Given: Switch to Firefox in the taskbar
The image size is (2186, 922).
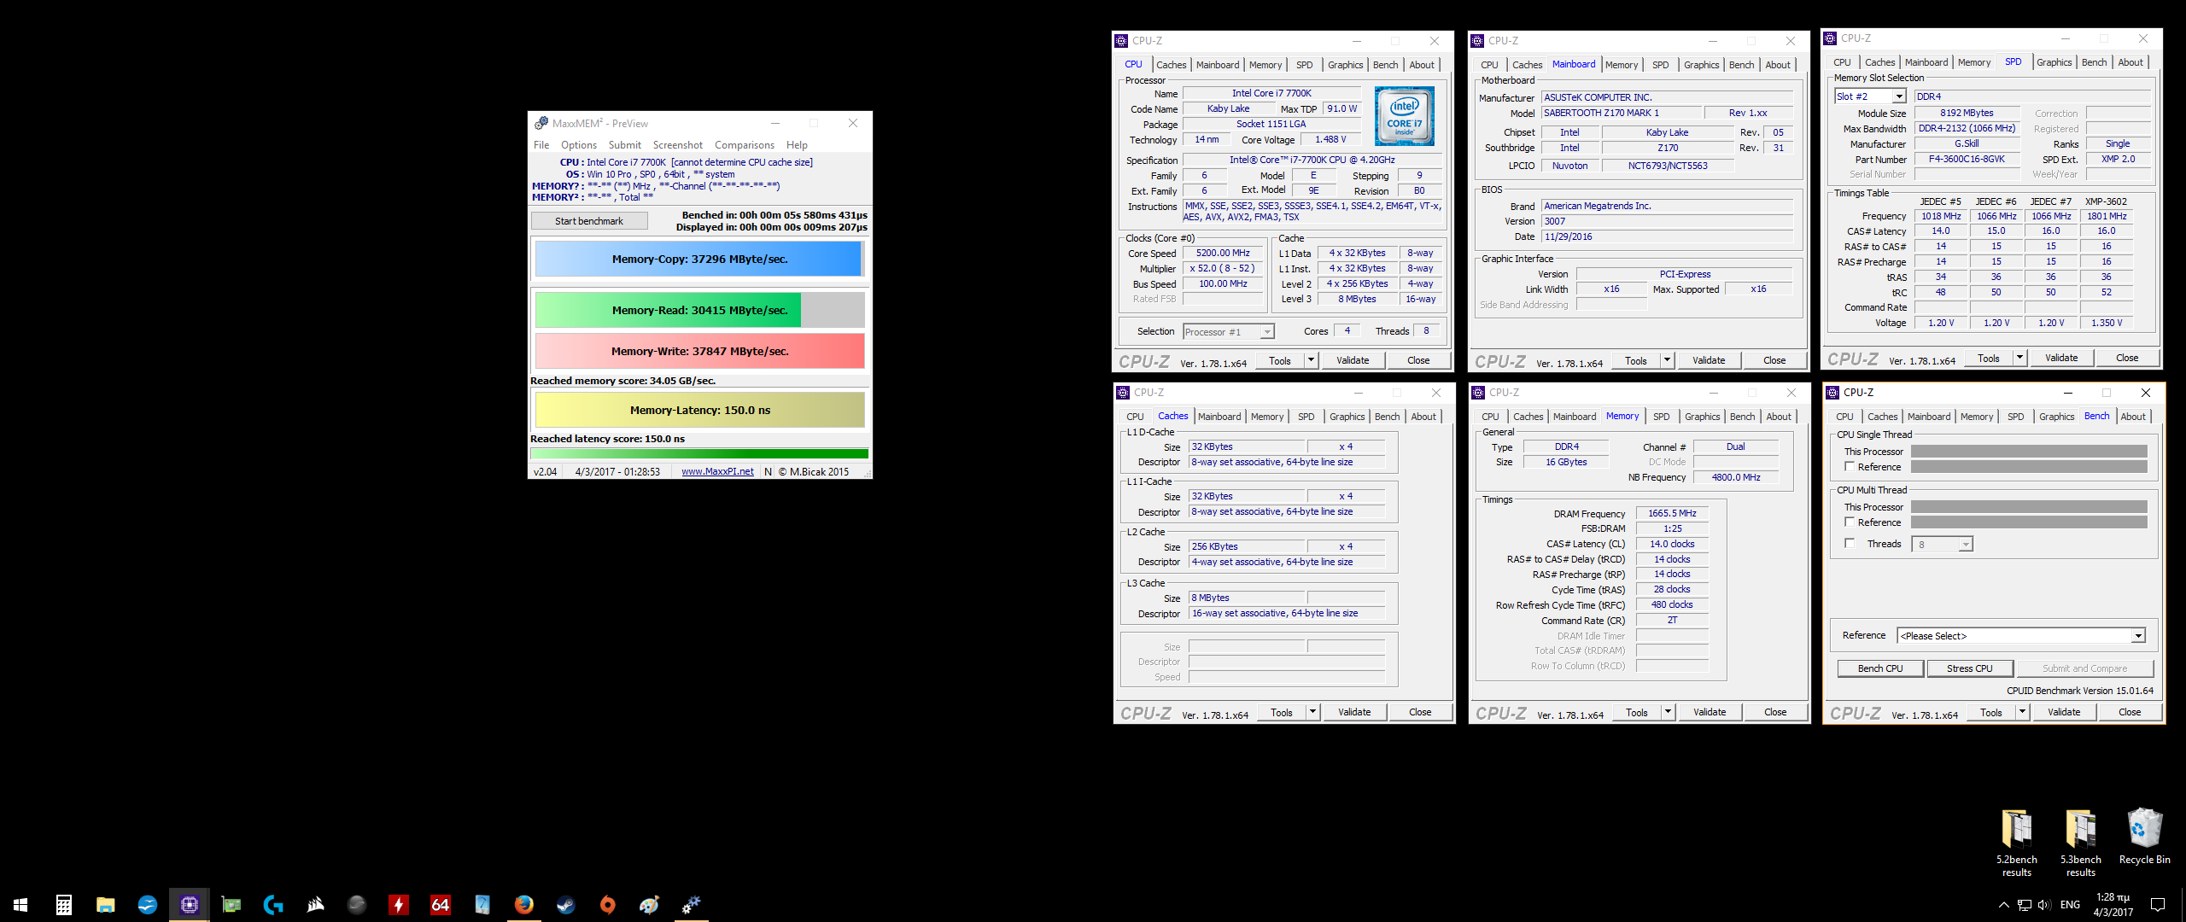Looking at the screenshot, I should pyautogui.click(x=524, y=905).
